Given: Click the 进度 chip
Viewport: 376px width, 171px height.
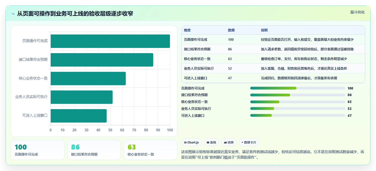Looking at the screenshot, I should (228, 142).
